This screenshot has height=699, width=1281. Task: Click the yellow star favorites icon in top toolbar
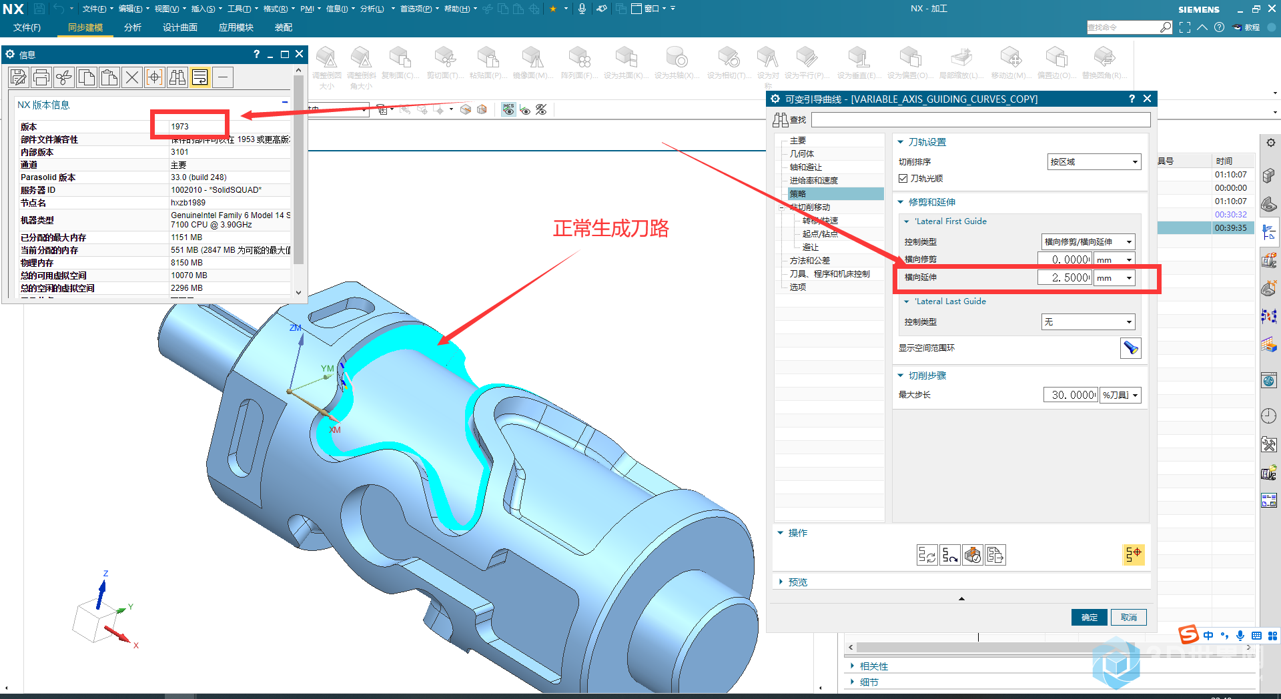pyautogui.click(x=553, y=9)
